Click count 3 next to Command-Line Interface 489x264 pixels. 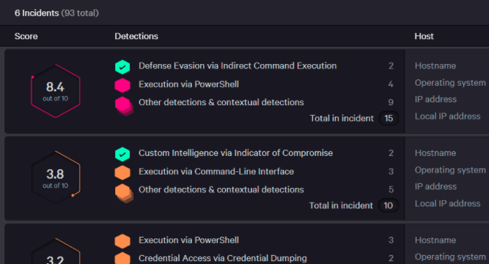click(x=391, y=171)
